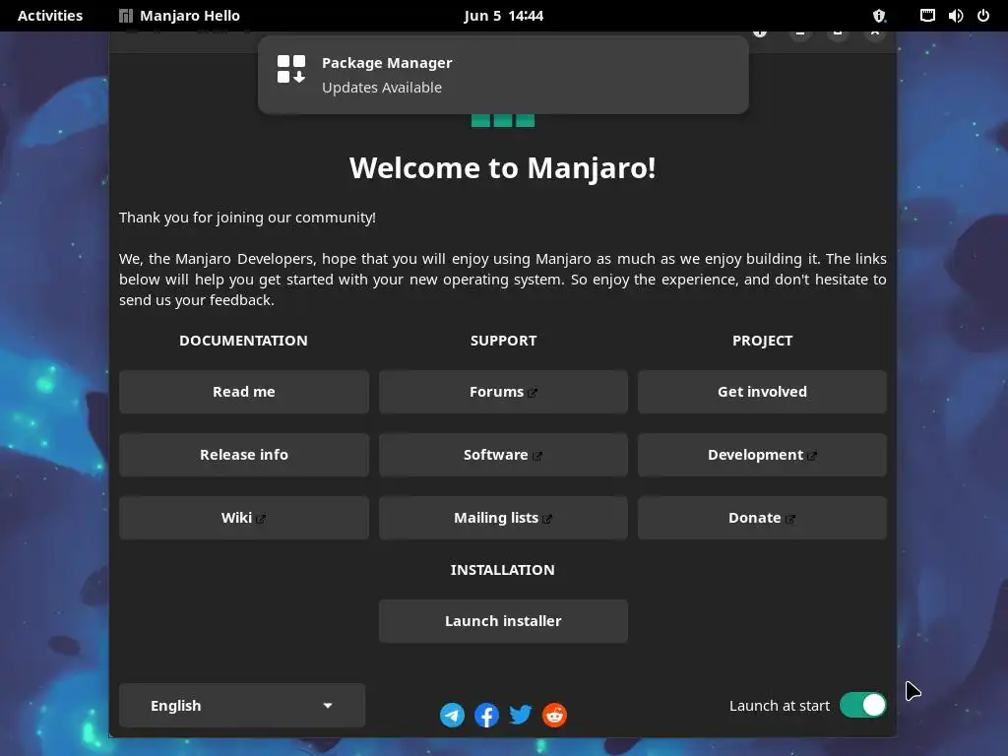Viewport: 1008px width, 756px height.
Task: Click the Welcome to Manjaro! heading
Action: [x=503, y=167]
